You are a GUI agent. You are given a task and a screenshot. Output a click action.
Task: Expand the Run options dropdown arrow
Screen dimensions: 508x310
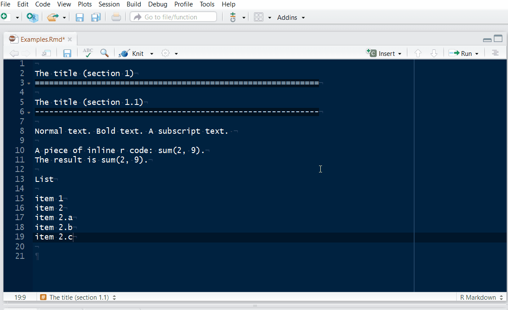477,54
